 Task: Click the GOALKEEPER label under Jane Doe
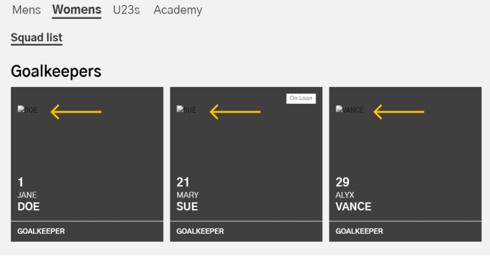[x=41, y=231]
